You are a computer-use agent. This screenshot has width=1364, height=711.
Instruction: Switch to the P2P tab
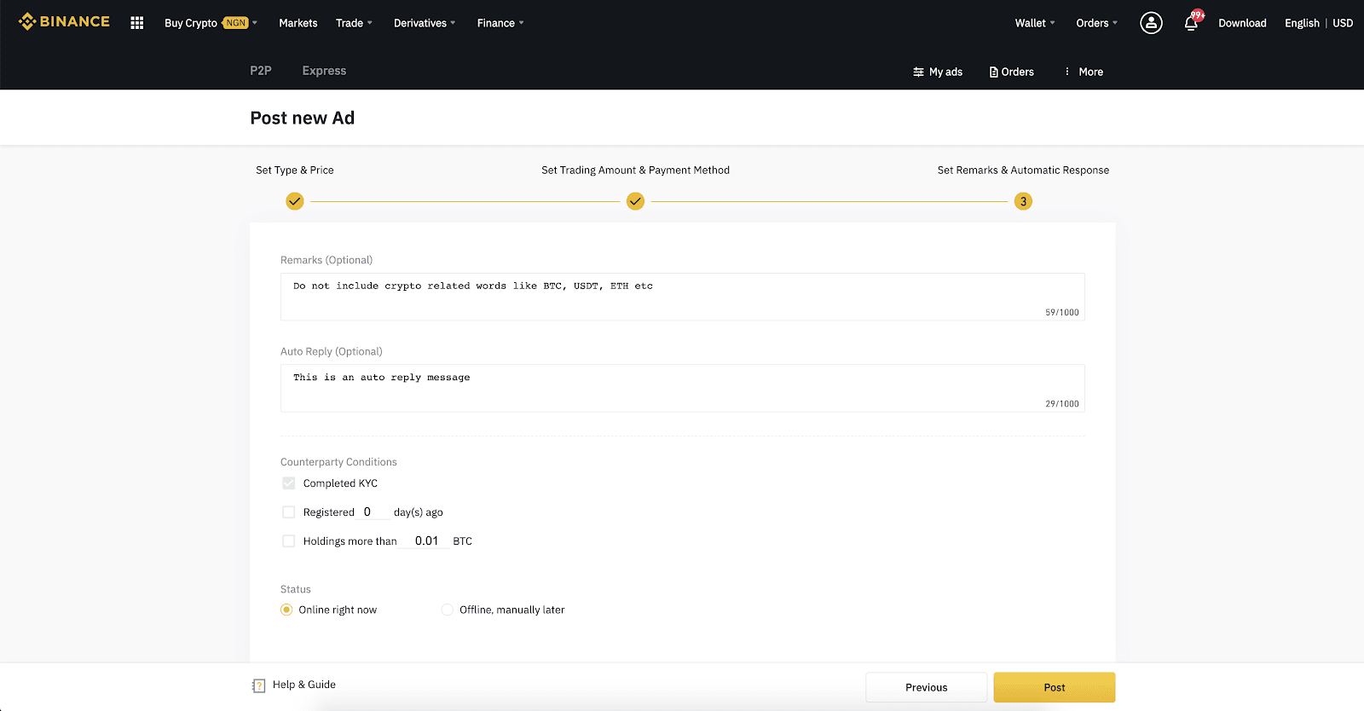(x=261, y=71)
